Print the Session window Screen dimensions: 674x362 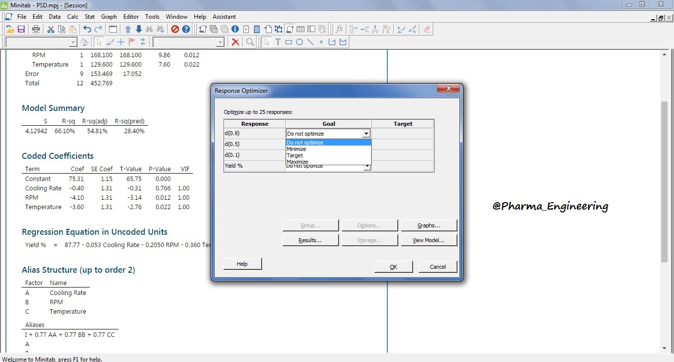point(36,29)
